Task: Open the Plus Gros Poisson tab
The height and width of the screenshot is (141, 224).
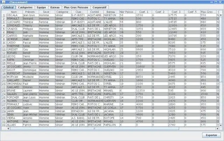Action: 76,7
